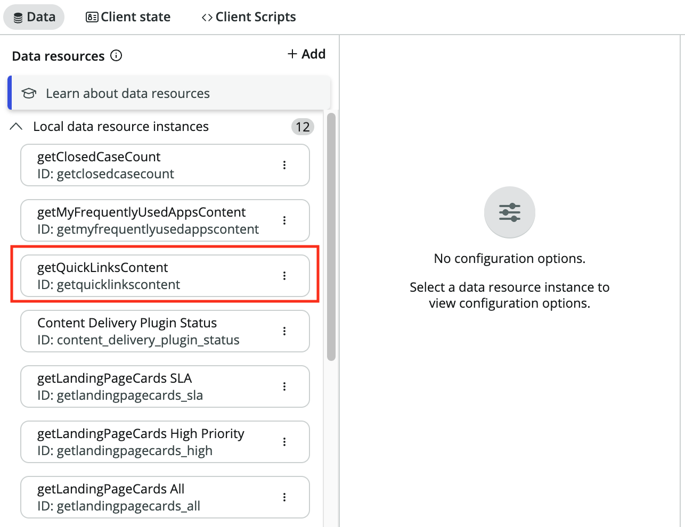Screen dimensions: 685x527
Task: Click the 'ID: getlandingpagecards_sla' text
Action: coord(120,396)
